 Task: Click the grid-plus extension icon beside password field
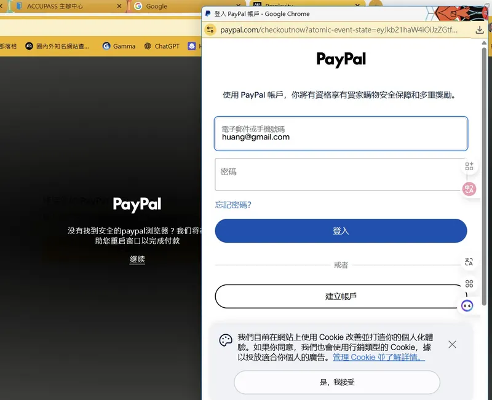pyautogui.click(x=469, y=166)
